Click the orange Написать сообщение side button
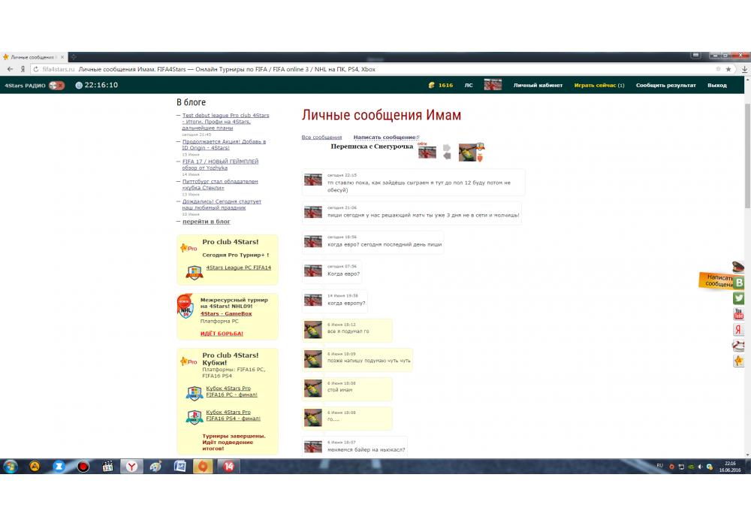This screenshot has height=526, width=751. [x=719, y=281]
